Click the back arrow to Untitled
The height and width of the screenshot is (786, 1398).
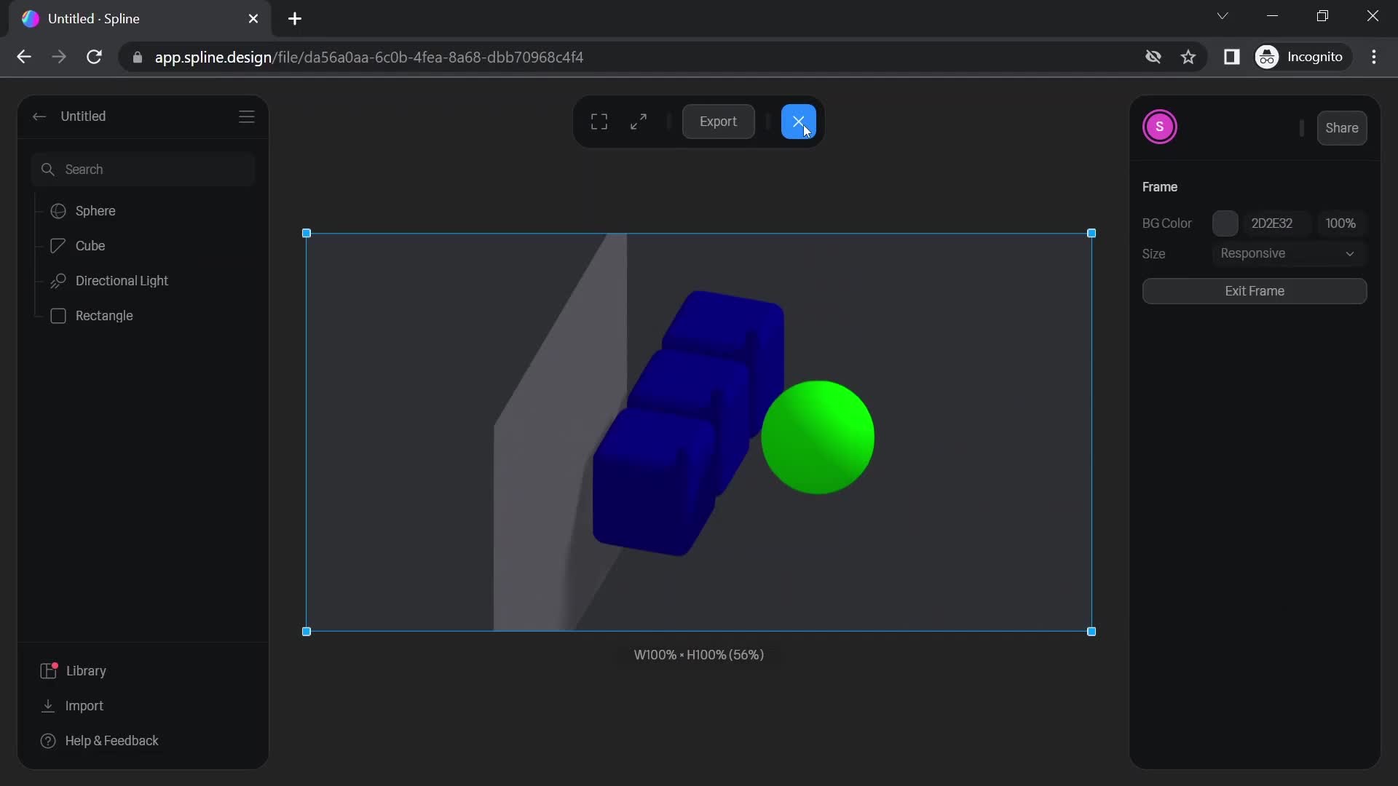click(39, 116)
